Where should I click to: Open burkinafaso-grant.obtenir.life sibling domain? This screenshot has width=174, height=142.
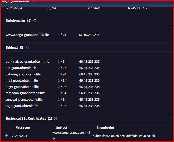point(27,62)
